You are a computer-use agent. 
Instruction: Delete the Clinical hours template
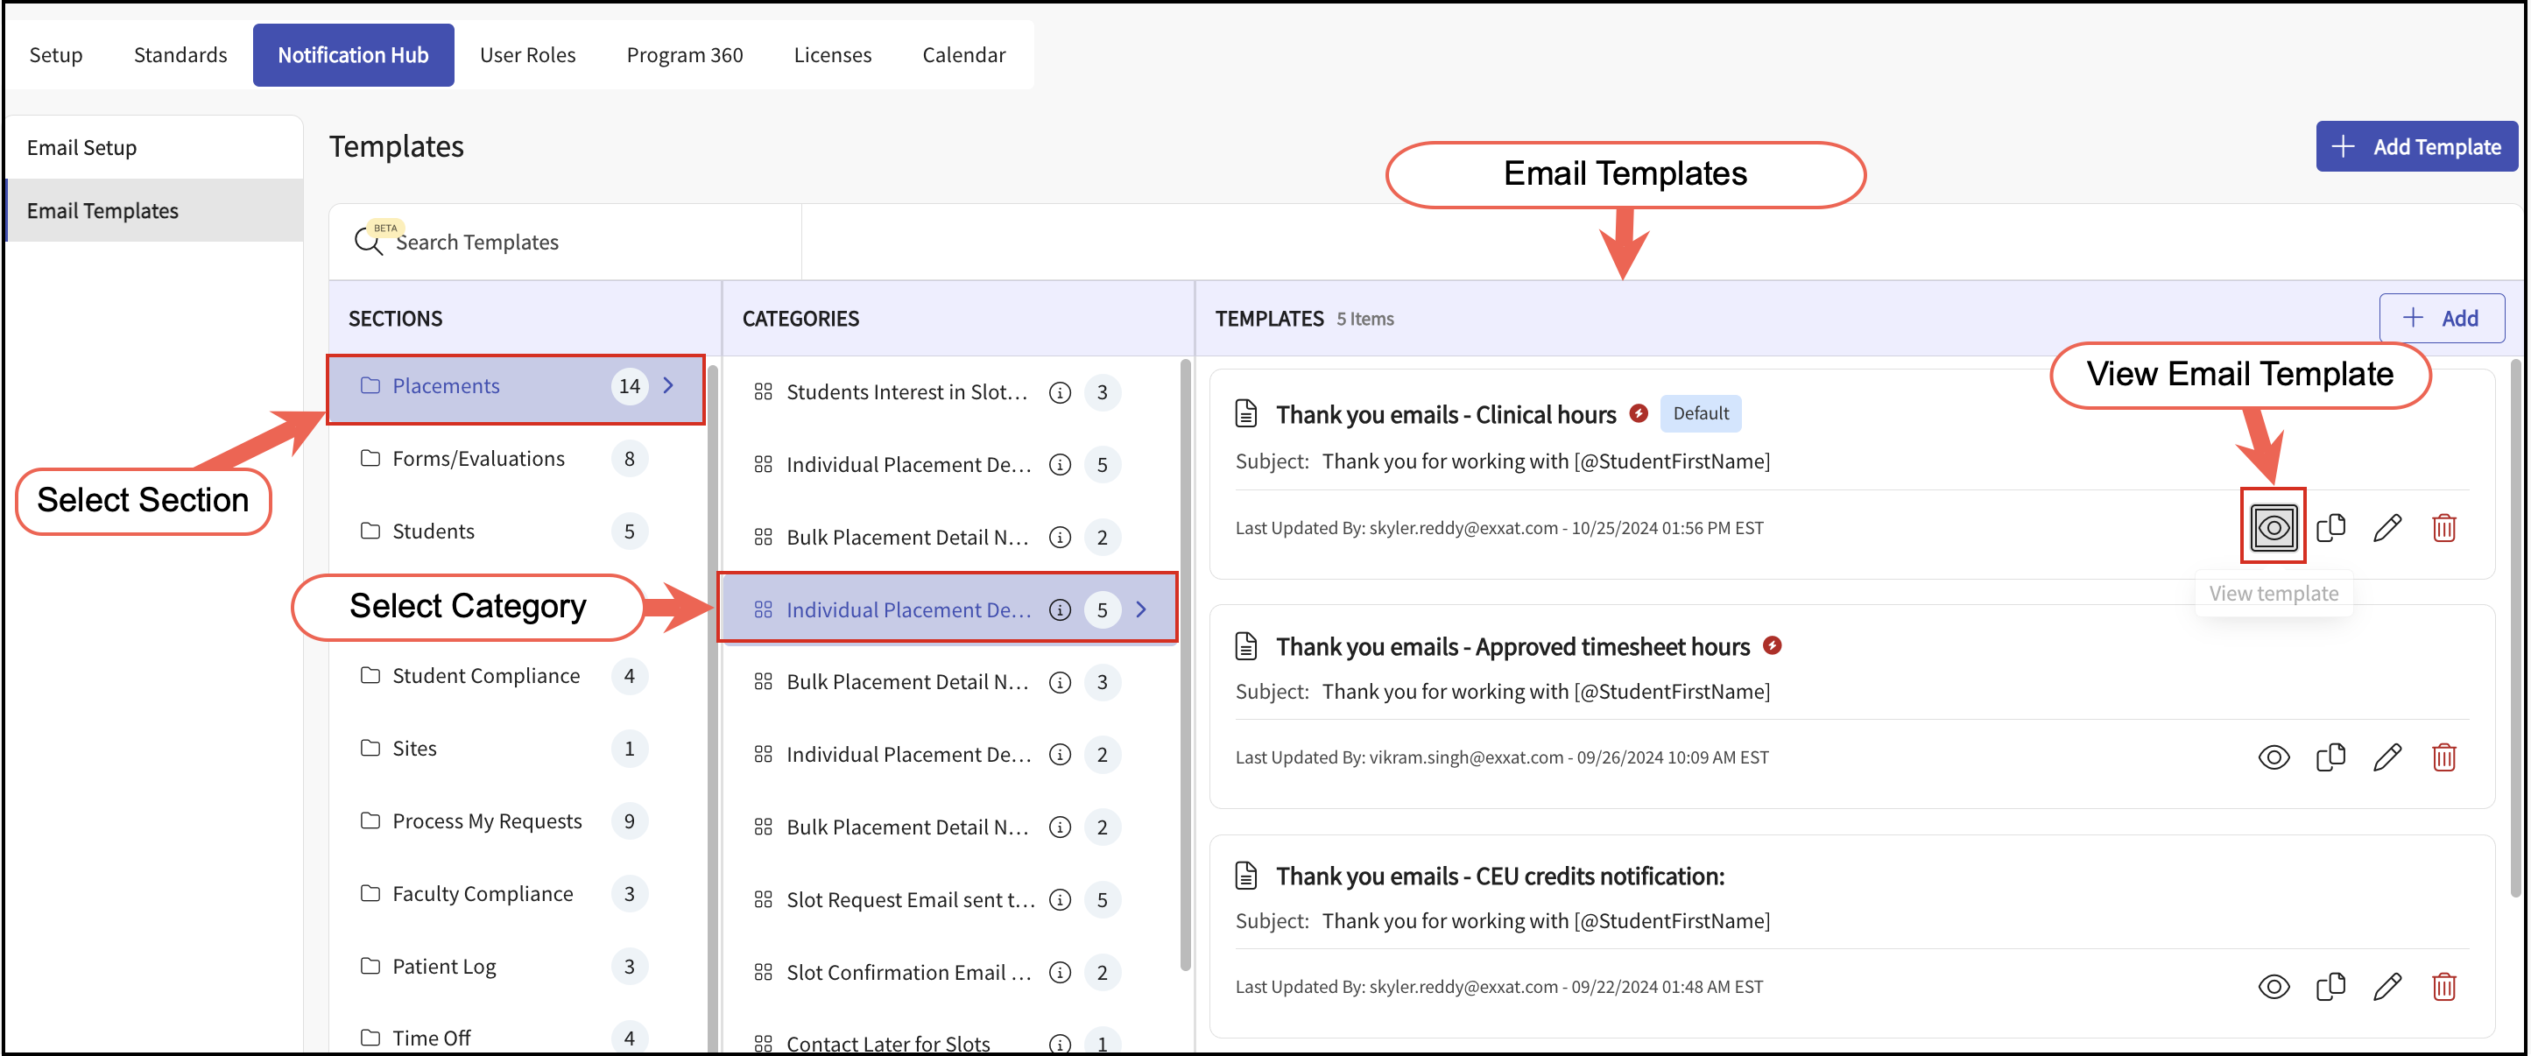click(x=2443, y=527)
